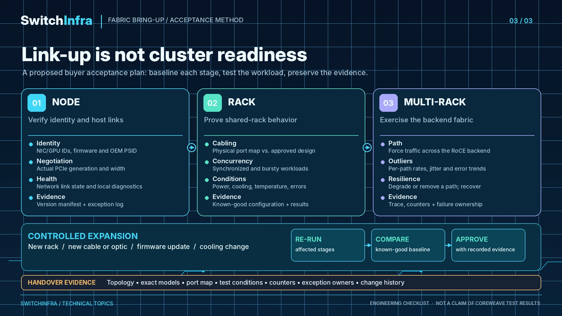
Task: Click 'Trace, counters + failure ownership' text
Action: point(436,204)
